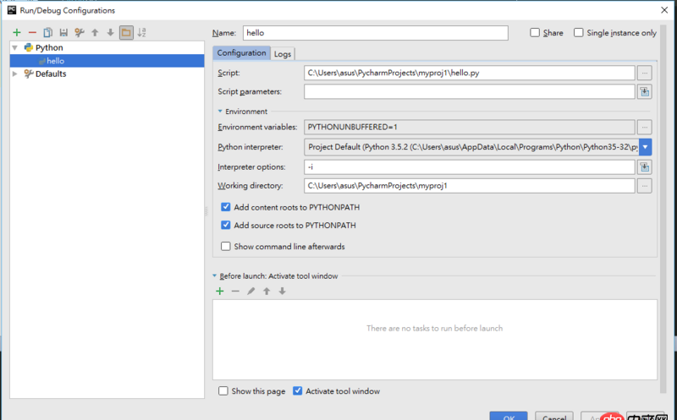
Task: Collapse the Python tree node
Action: point(15,47)
